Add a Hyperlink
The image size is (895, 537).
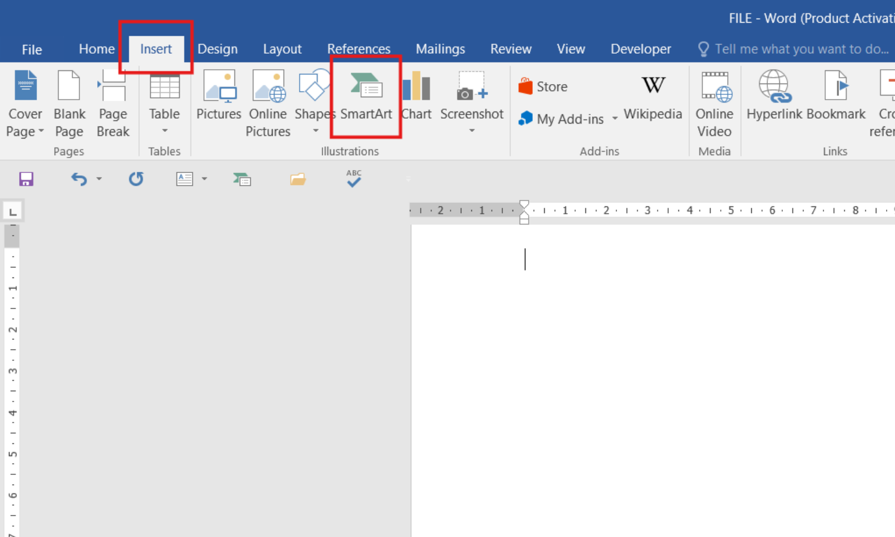[774, 98]
